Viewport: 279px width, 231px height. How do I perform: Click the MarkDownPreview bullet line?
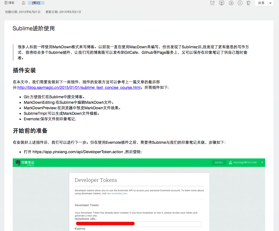coord(72,108)
